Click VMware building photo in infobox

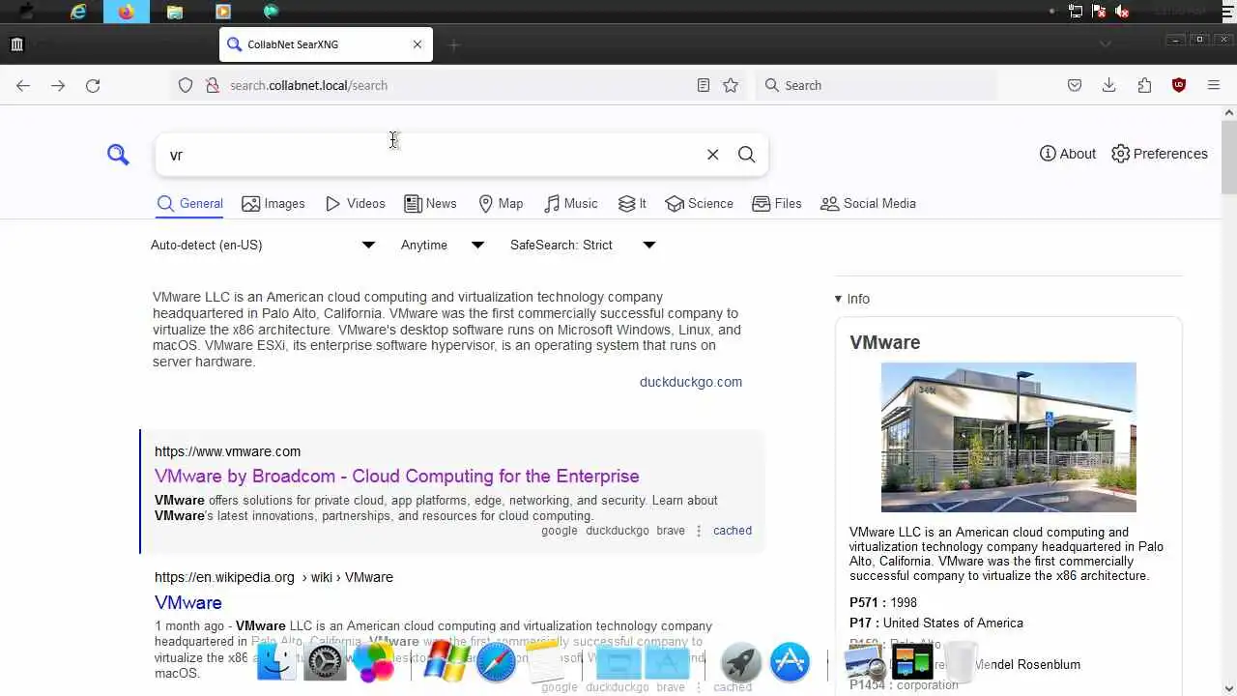(x=1009, y=437)
